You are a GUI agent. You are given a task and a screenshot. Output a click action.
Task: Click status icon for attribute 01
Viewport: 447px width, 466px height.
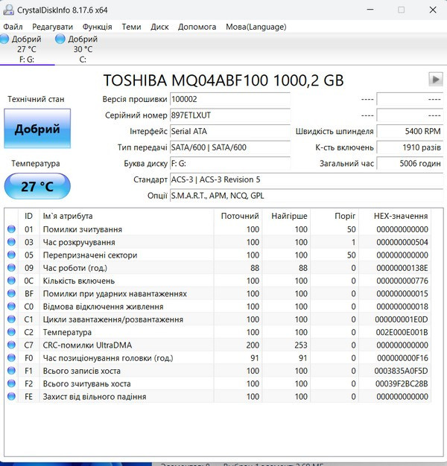(11, 229)
